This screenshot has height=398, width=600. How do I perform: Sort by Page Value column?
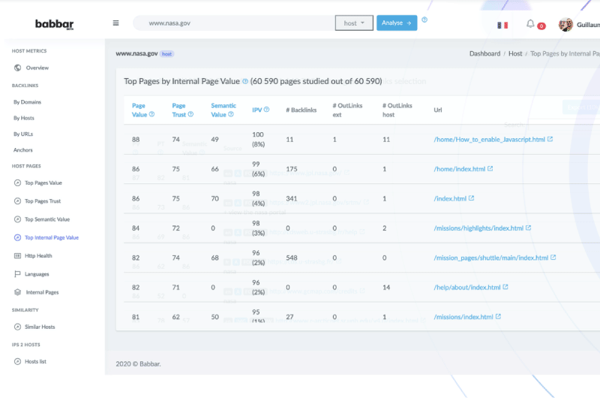(x=139, y=110)
